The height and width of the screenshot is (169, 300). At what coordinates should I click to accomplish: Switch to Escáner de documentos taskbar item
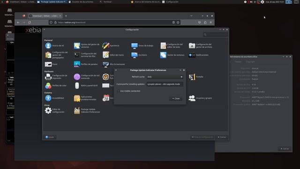81,2
